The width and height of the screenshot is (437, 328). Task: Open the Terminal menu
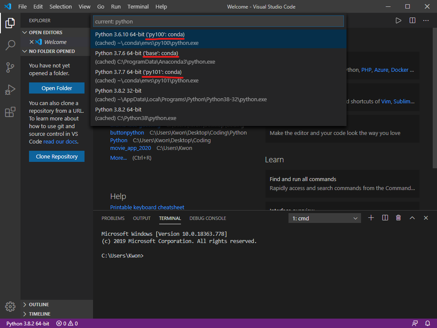138,6
